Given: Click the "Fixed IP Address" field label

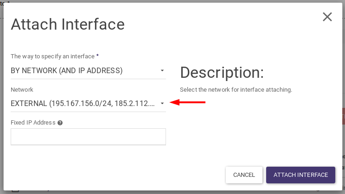Looking at the screenshot, I should (x=33, y=123).
